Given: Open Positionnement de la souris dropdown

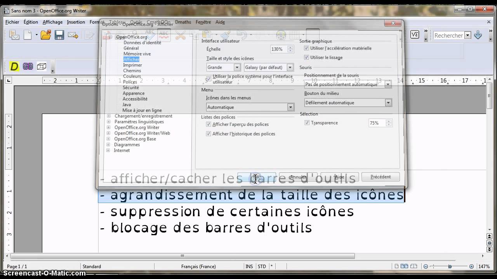Looking at the screenshot, I should (x=348, y=84).
